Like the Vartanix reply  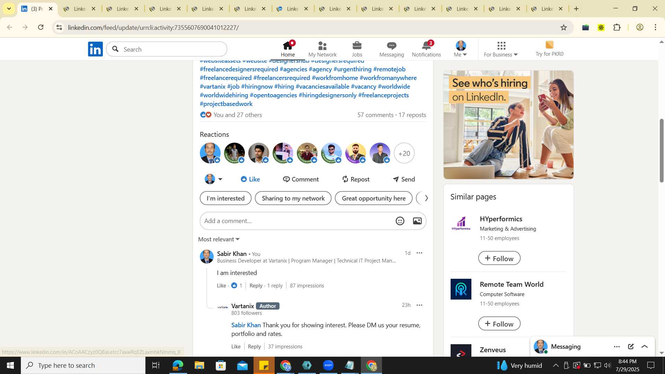pyautogui.click(x=236, y=346)
